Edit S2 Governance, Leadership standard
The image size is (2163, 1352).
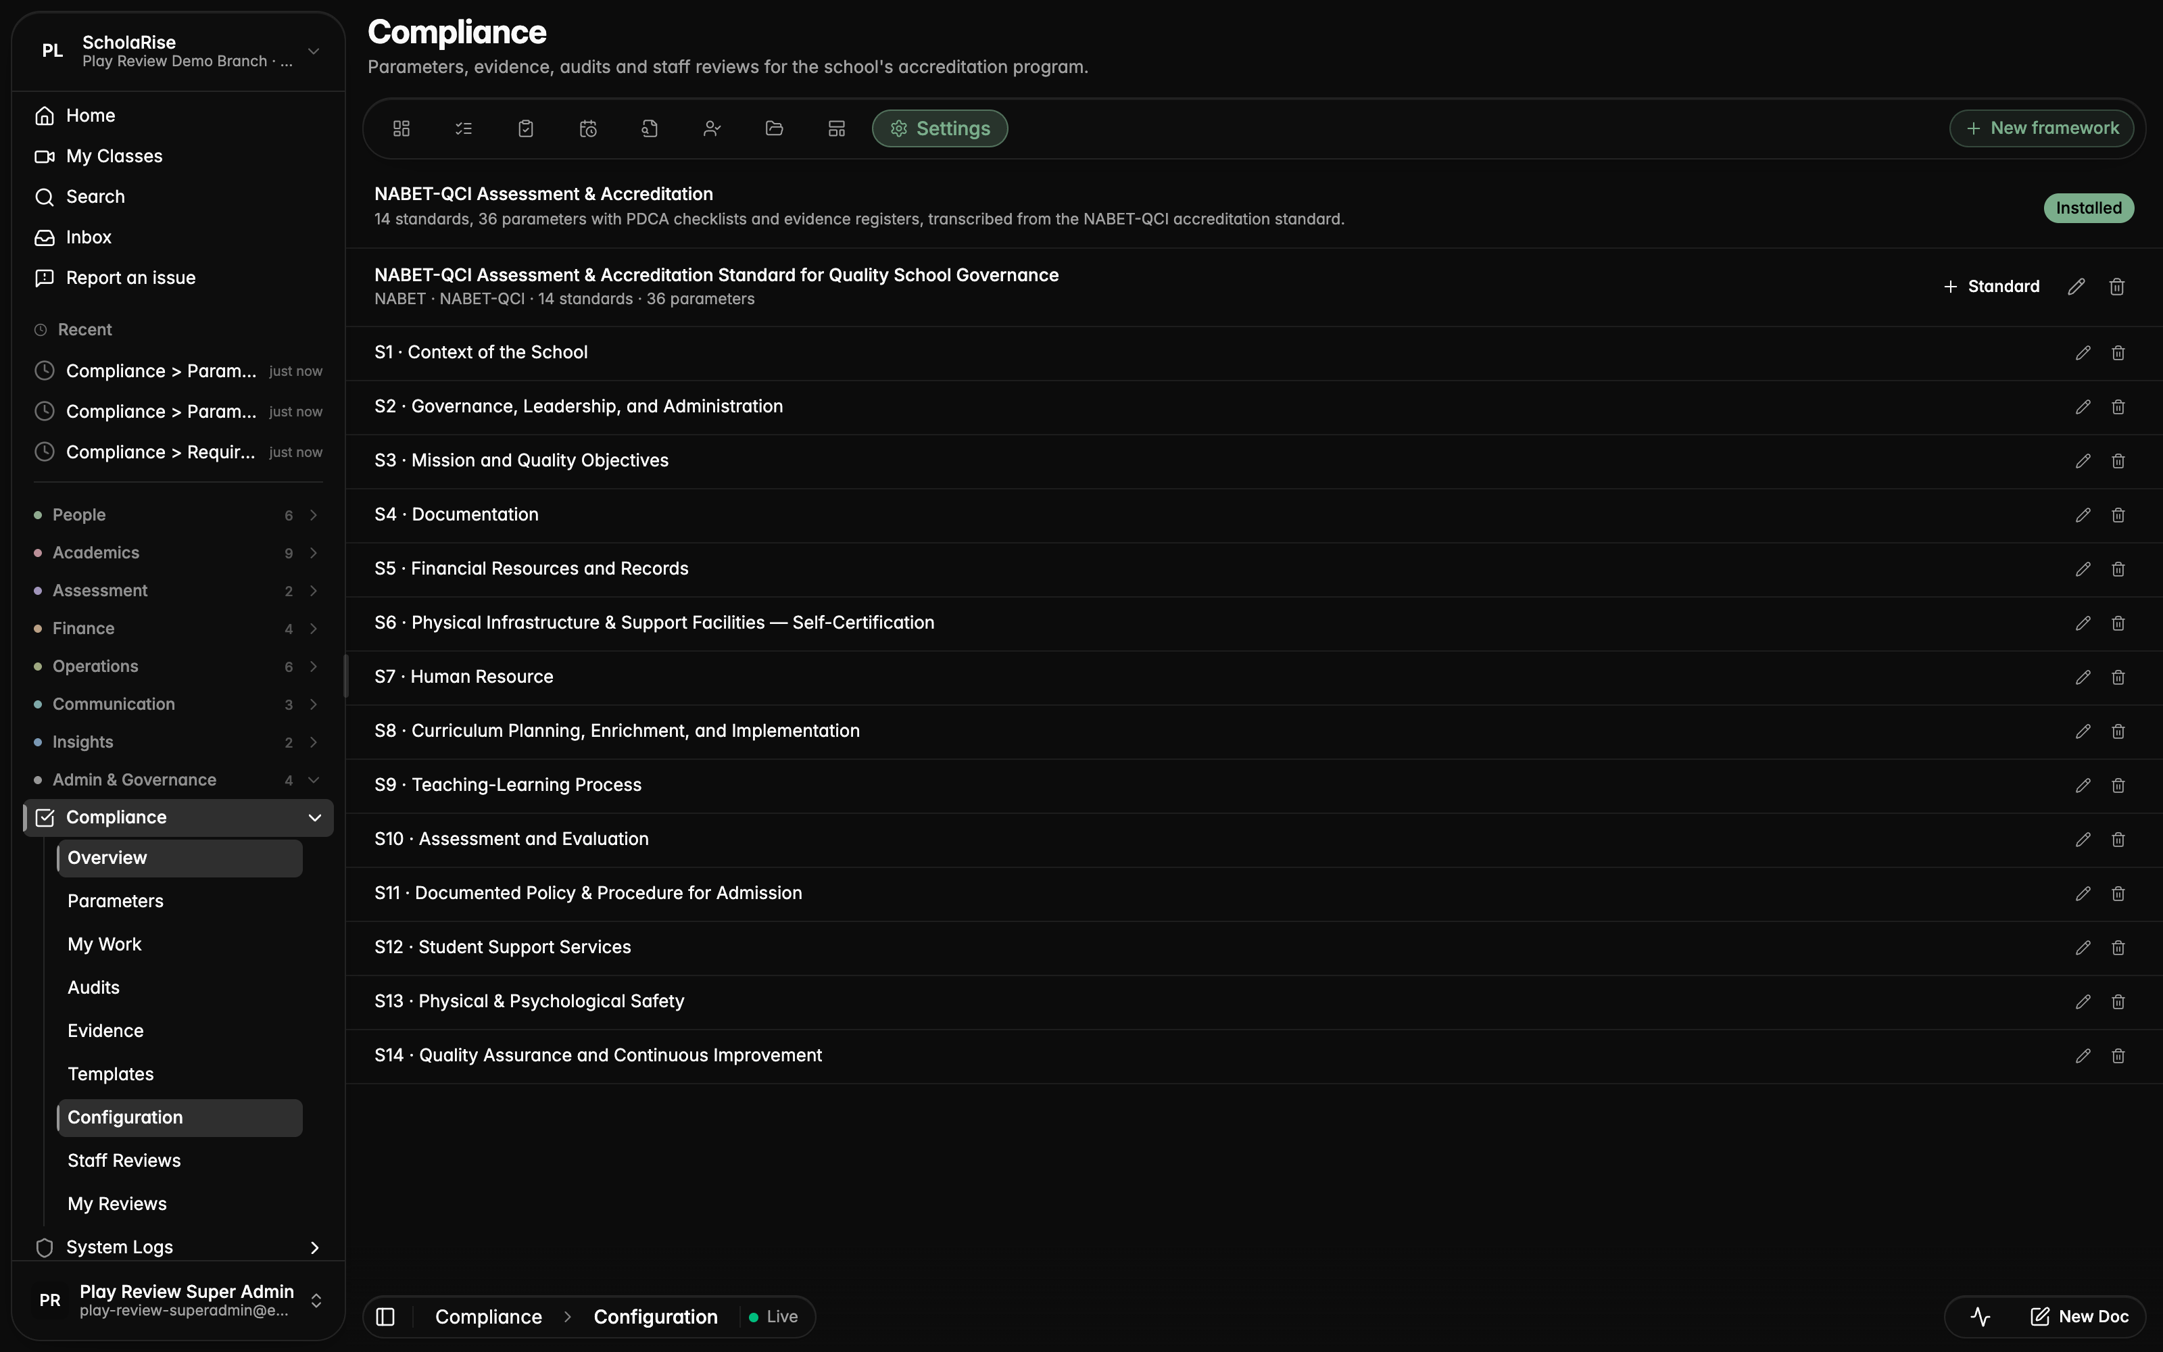coord(2083,407)
